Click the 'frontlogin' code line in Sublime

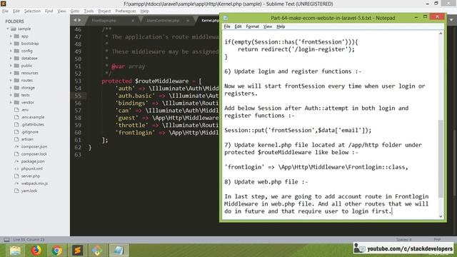pos(168,133)
